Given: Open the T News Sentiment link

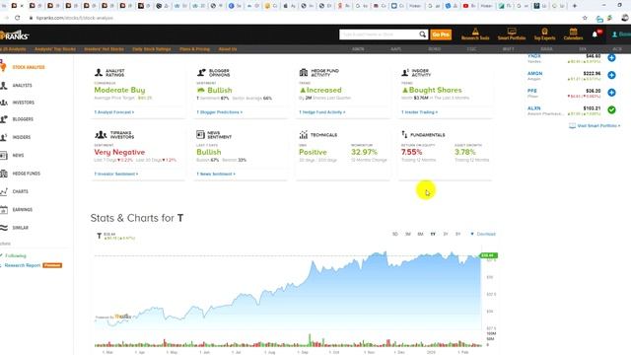Looking at the screenshot, I should coord(216,174).
